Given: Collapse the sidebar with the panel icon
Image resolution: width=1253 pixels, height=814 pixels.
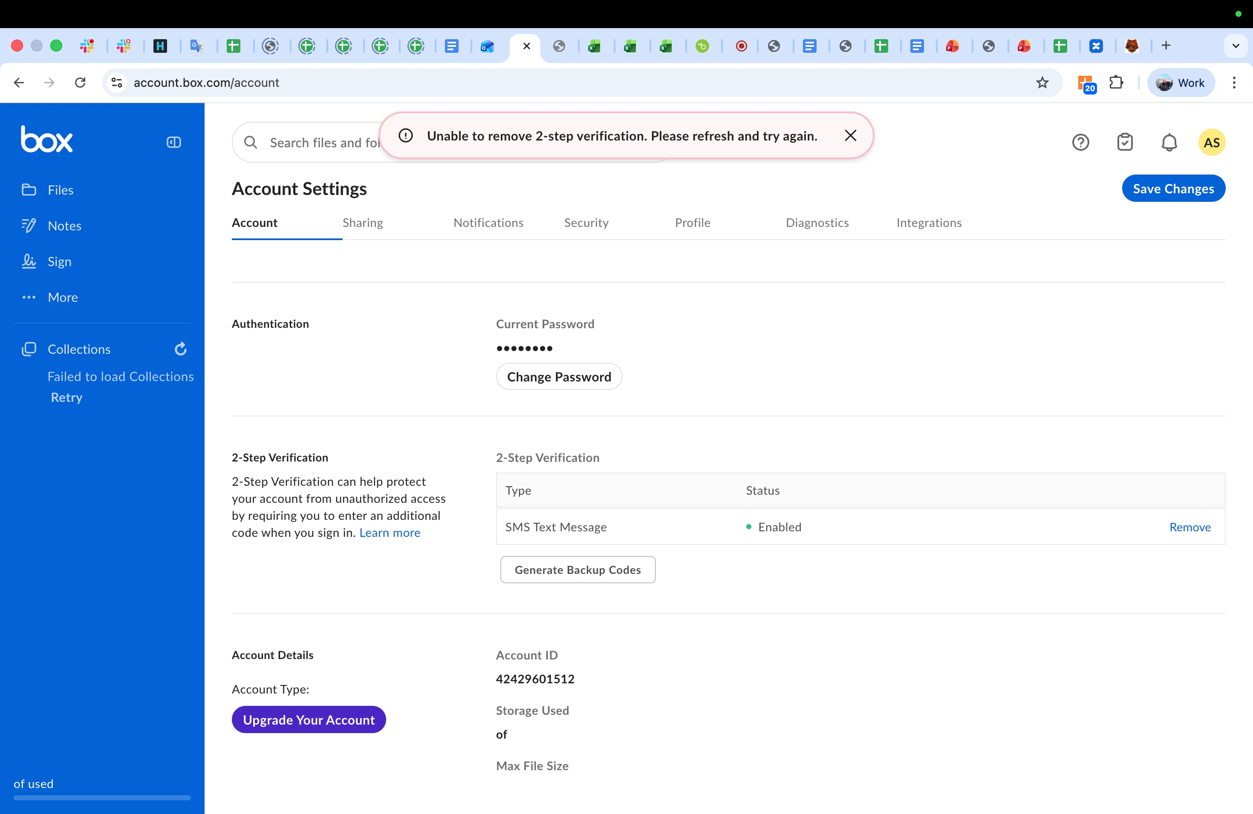Looking at the screenshot, I should (174, 142).
